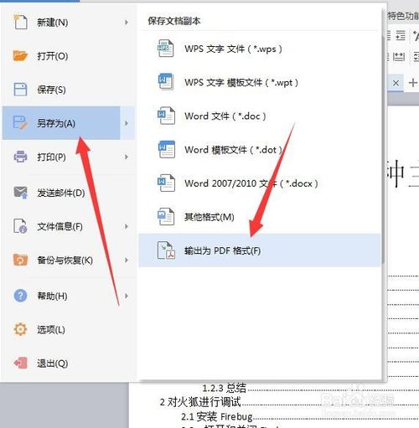Click the Exit door icon
This screenshot has width=419, height=428.
[20, 363]
